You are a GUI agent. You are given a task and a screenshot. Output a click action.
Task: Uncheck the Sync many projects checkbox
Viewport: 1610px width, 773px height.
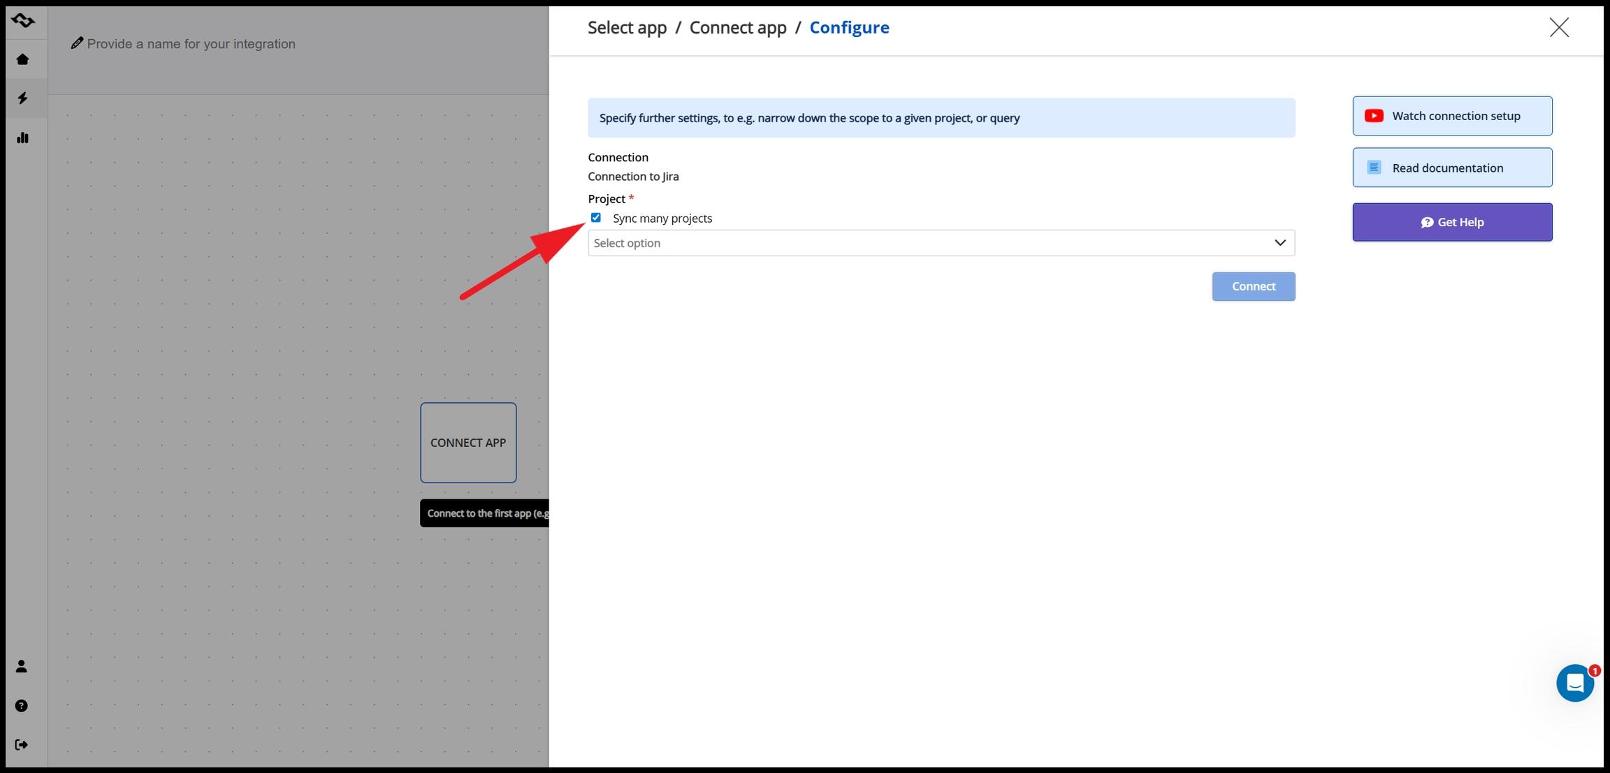click(595, 218)
